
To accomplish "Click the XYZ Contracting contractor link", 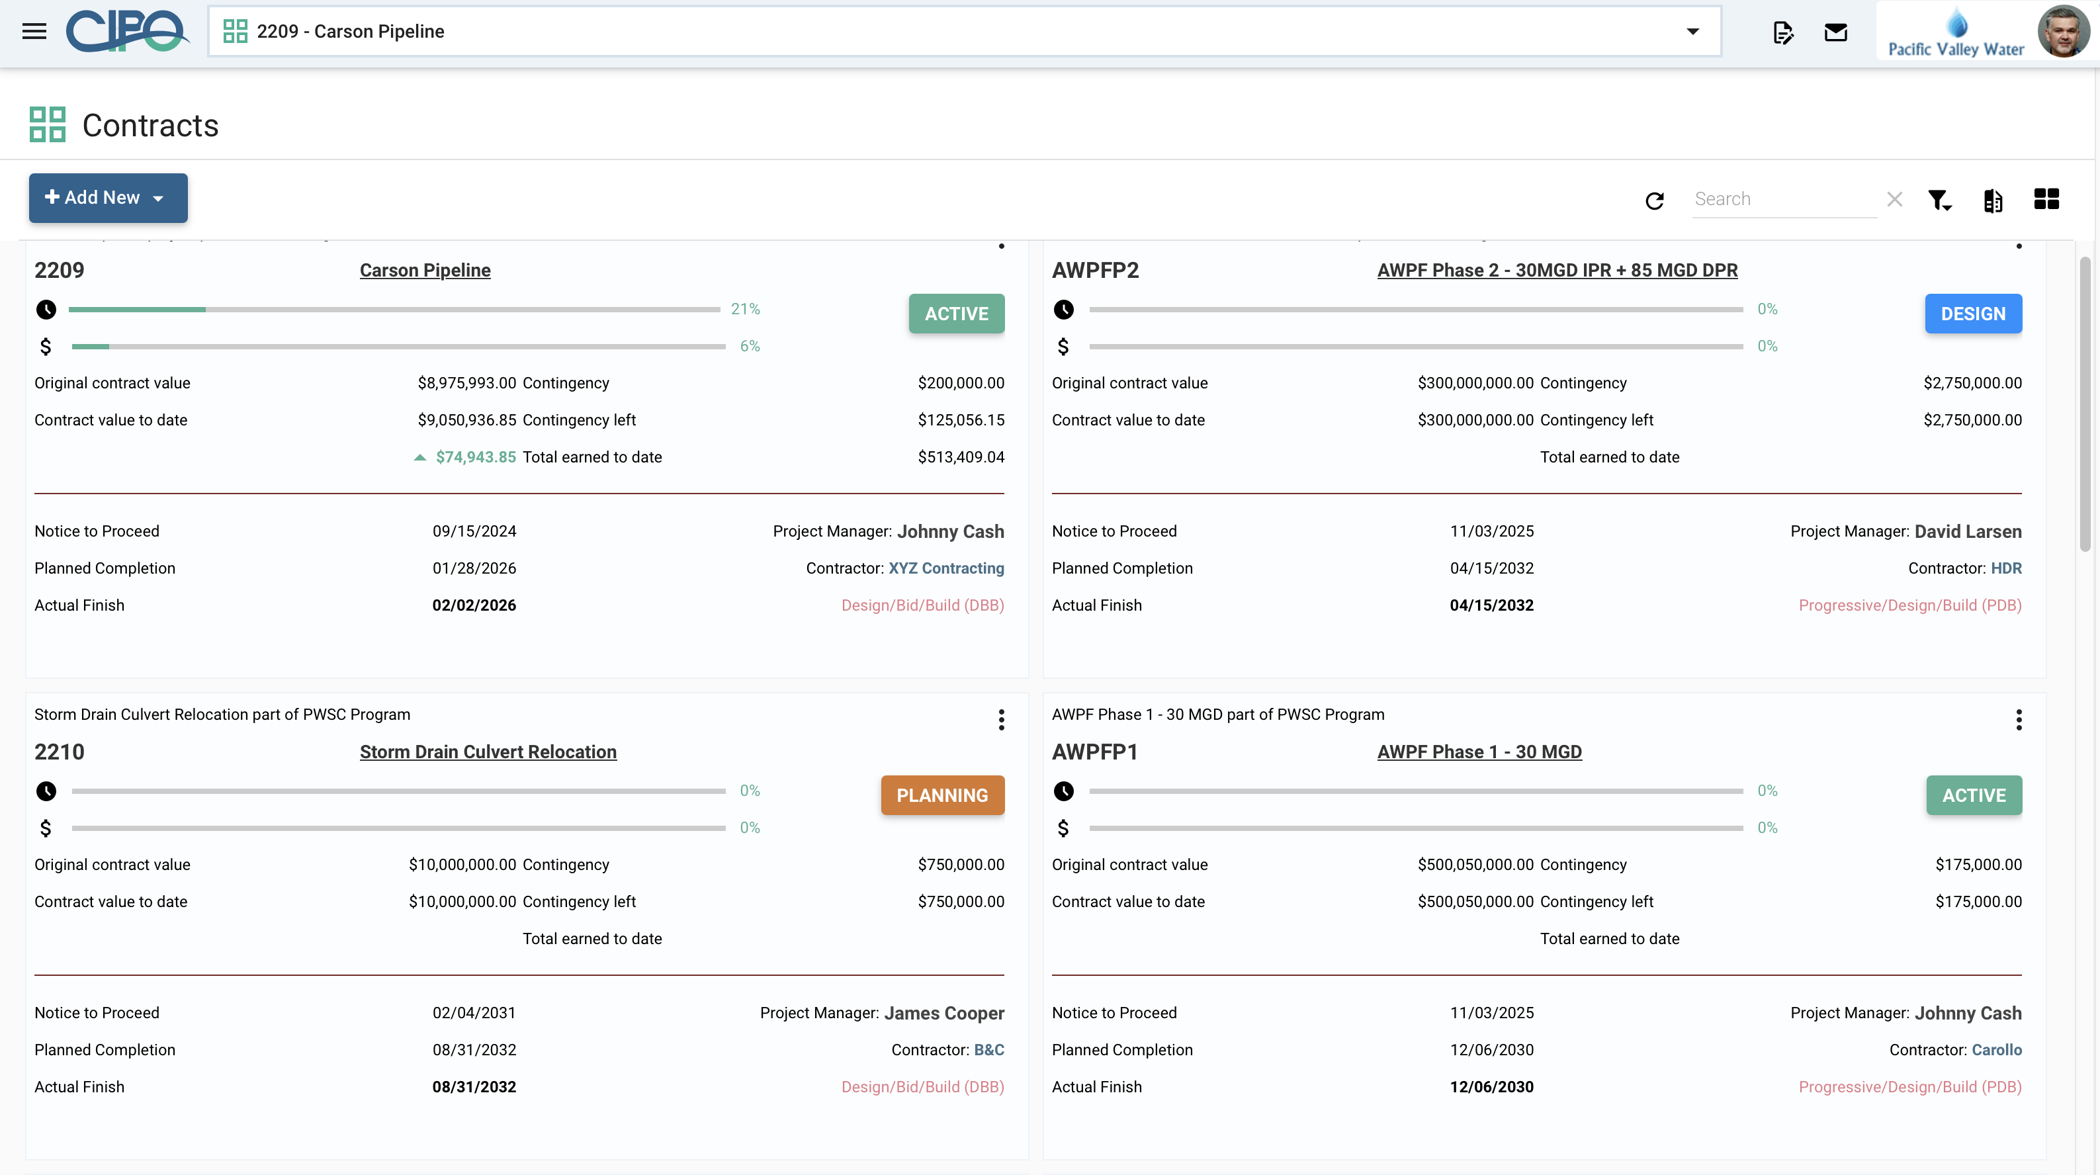I will 945,568.
